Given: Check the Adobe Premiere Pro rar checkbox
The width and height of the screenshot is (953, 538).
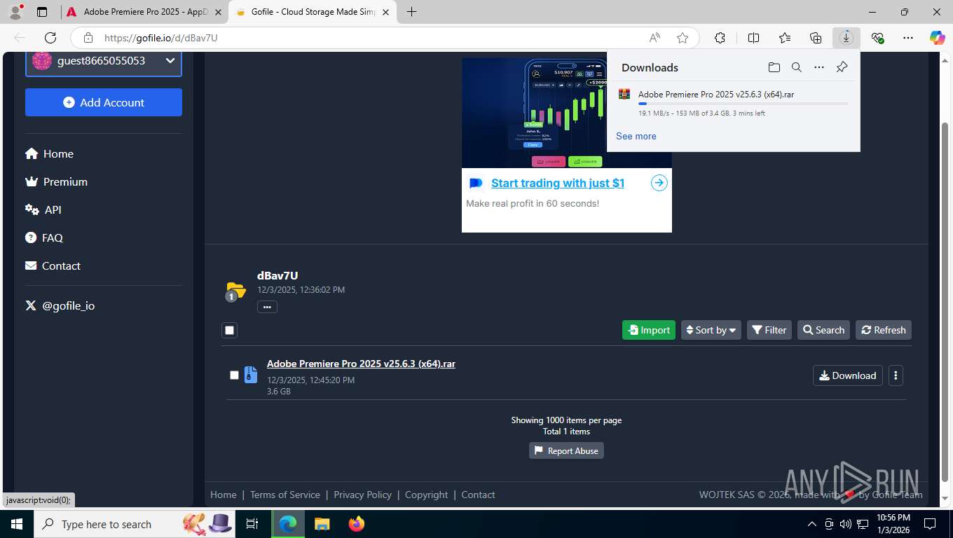Looking at the screenshot, I should (x=234, y=375).
